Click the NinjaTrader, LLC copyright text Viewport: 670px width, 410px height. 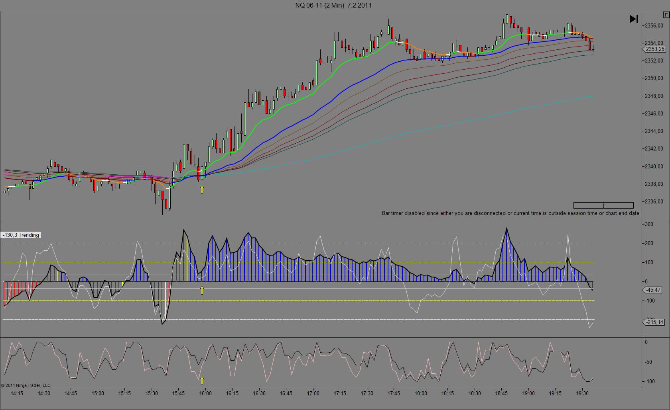[x=26, y=385]
